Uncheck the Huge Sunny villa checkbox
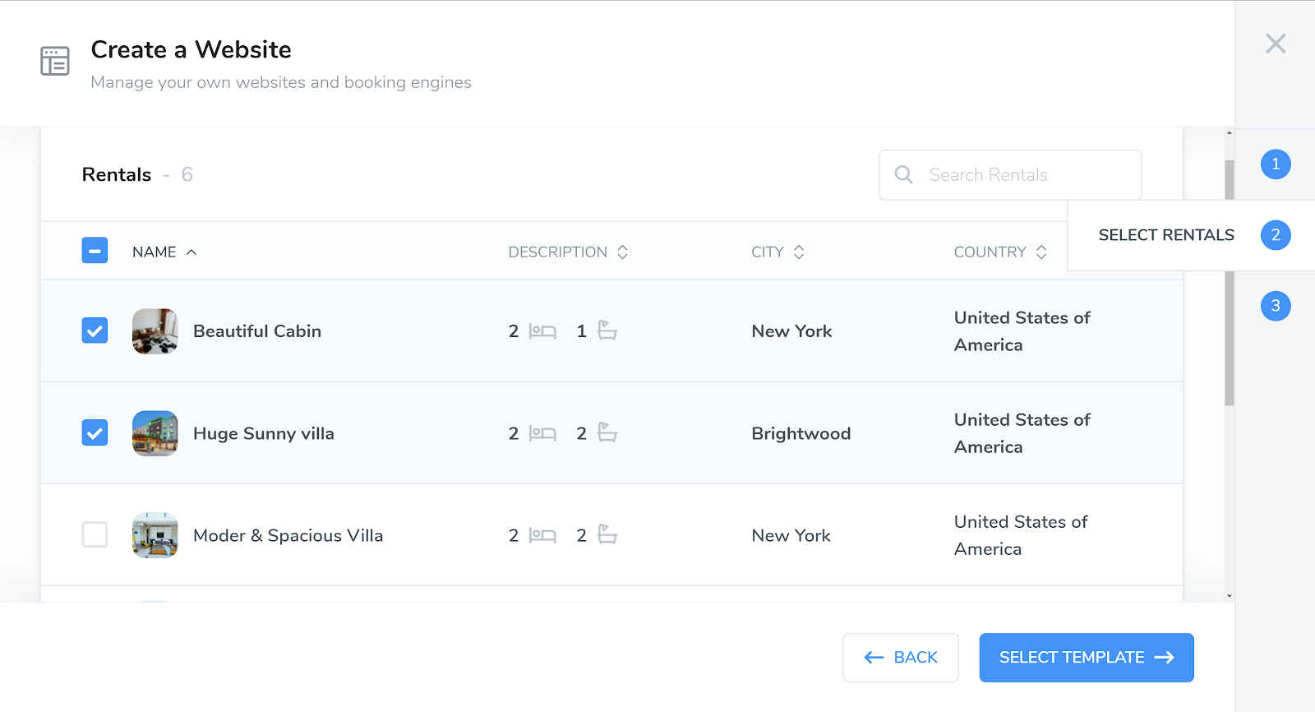The height and width of the screenshot is (712, 1315). (95, 432)
